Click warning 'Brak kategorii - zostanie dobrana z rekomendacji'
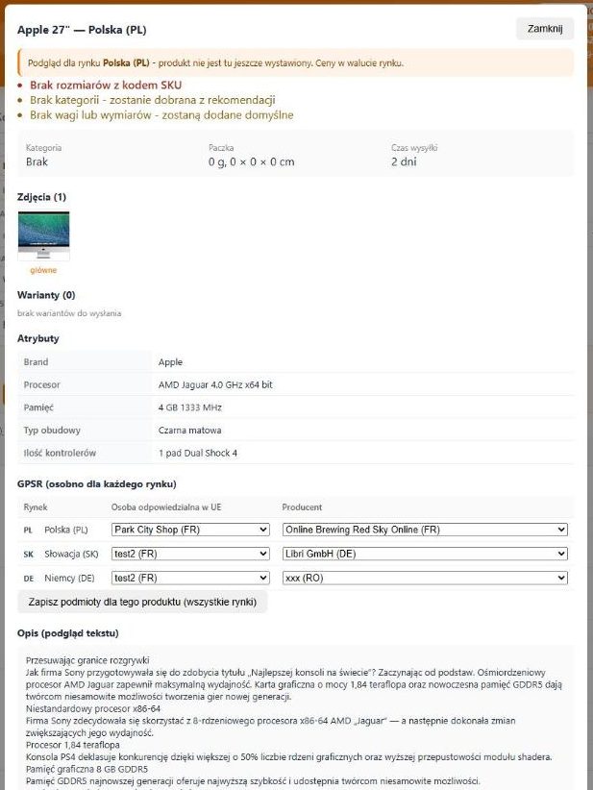Screen dimensions: 593x790 click(x=153, y=100)
